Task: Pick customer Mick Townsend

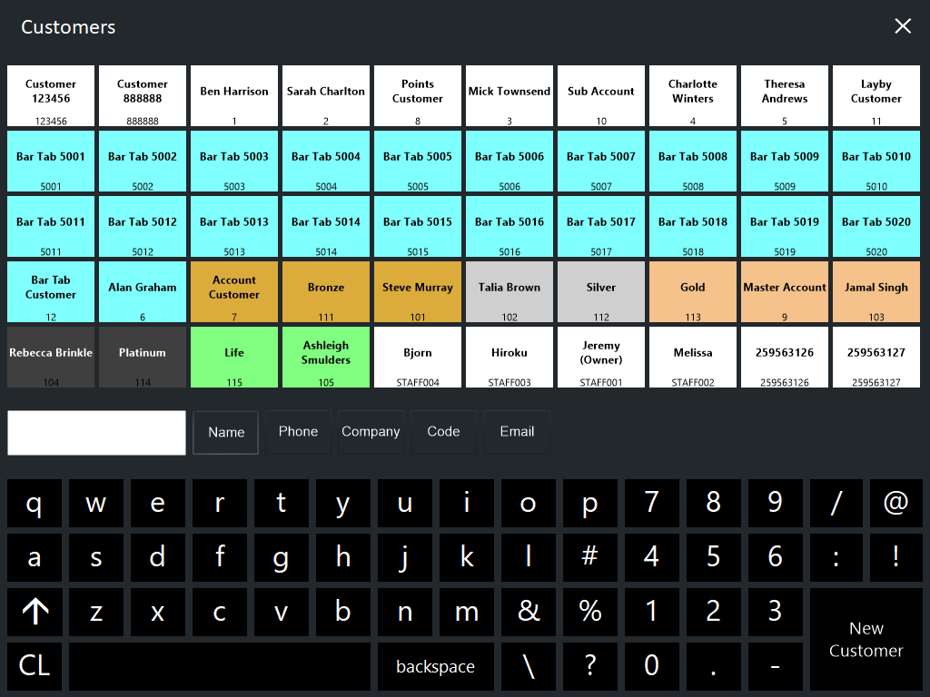Action: (x=510, y=96)
